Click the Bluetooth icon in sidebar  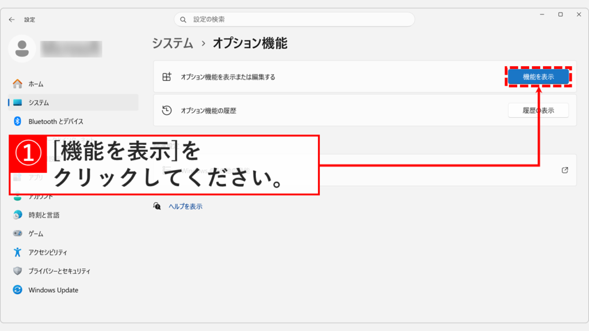click(x=17, y=121)
